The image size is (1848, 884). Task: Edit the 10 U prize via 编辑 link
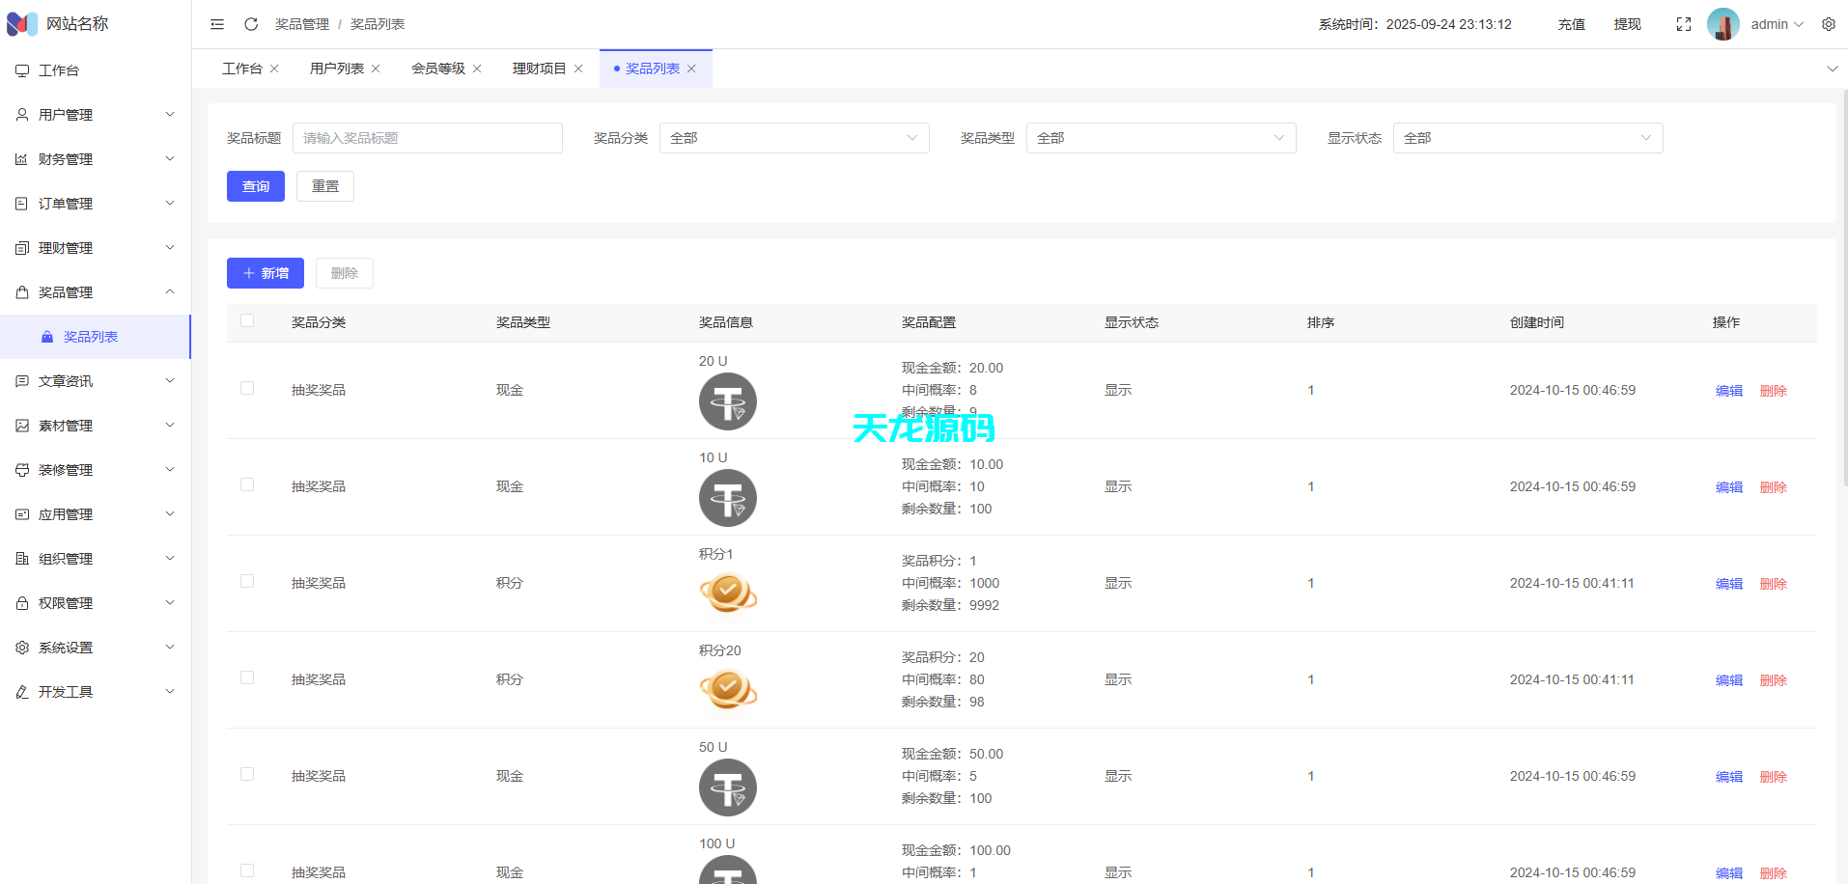(1728, 486)
